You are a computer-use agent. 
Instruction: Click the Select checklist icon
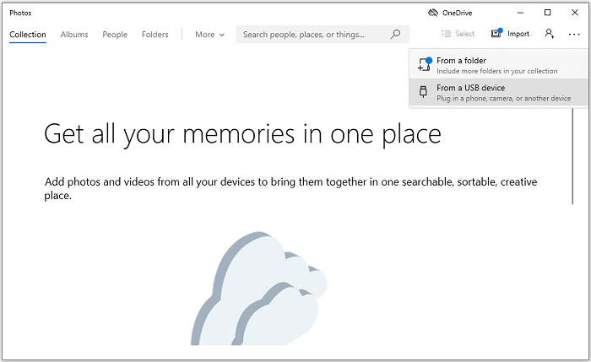pos(447,34)
